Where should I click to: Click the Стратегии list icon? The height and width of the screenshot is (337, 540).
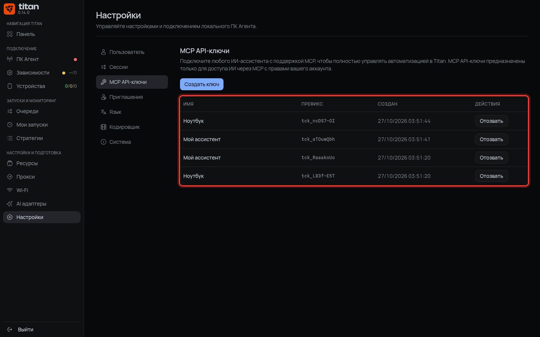(x=10, y=138)
